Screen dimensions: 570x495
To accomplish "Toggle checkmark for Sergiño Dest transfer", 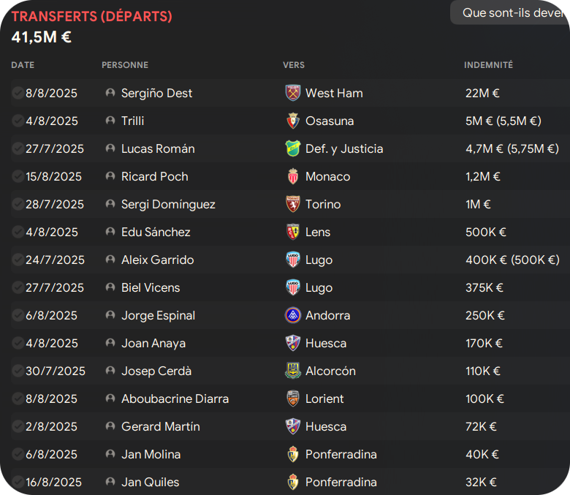I will pos(18,93).
